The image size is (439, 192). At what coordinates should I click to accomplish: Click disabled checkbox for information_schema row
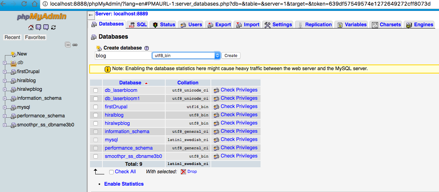click(x=96, y=131)
